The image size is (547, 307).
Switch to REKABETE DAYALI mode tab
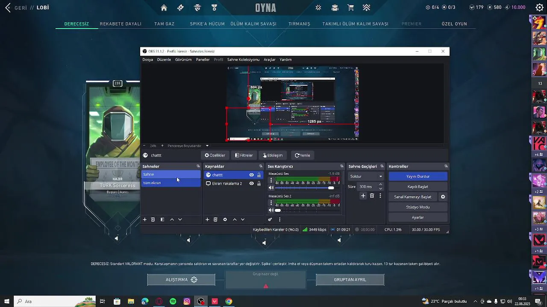[x=121, y=24]
